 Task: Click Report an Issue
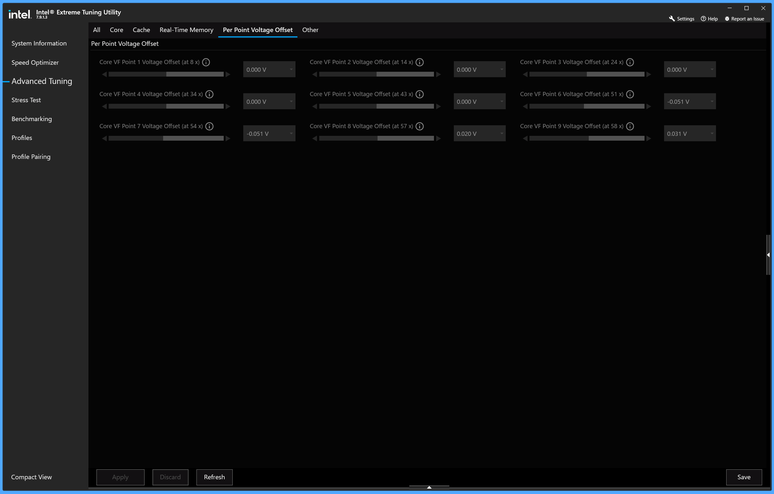744,19
